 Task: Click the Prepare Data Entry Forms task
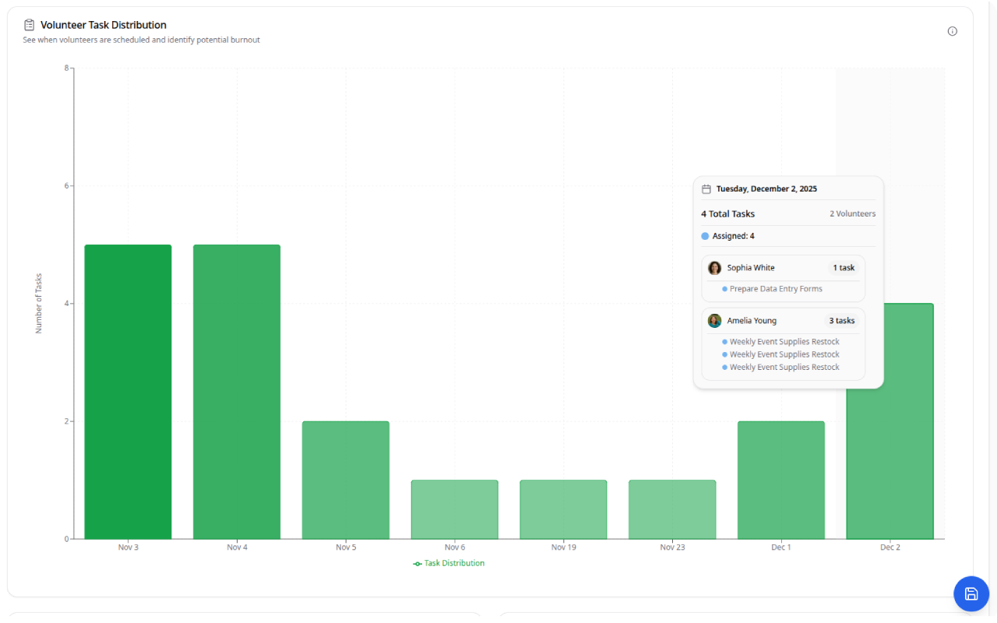776,289
